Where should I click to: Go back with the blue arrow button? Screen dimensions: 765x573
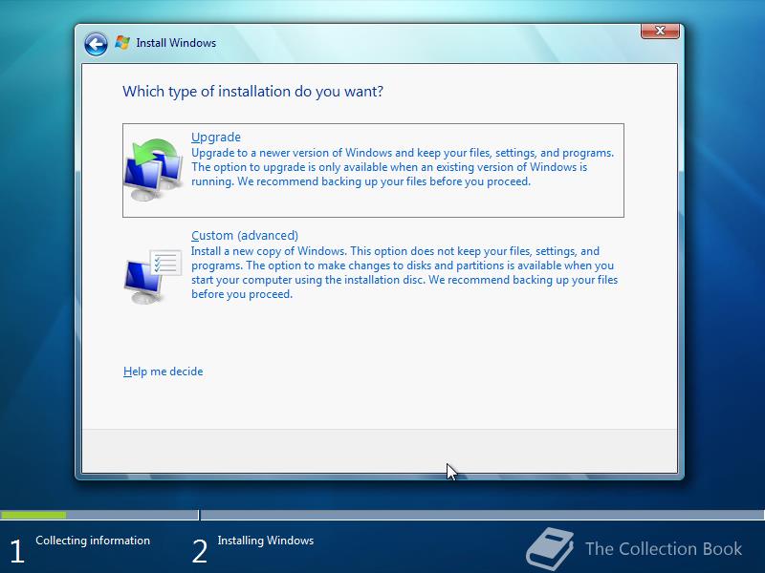(96, 44)
